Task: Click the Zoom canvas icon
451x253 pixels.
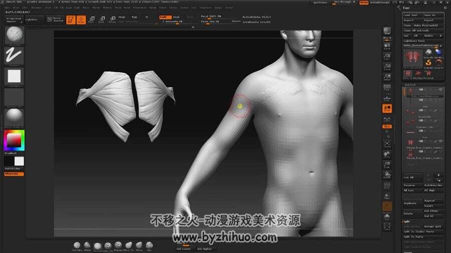Action: point(387,56)
